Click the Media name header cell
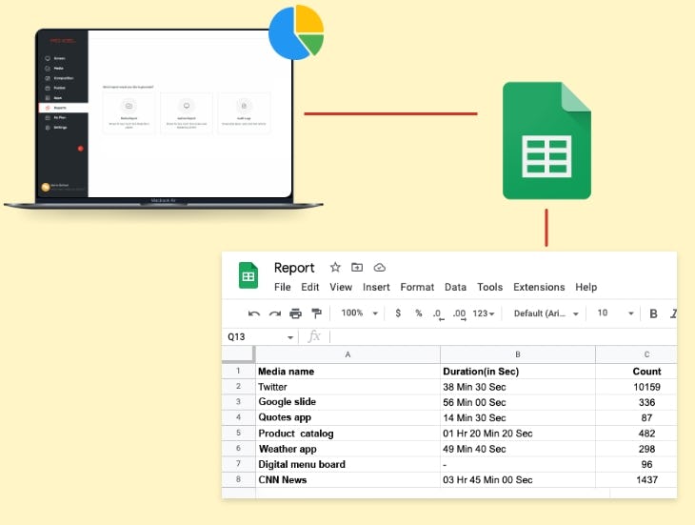Screen dimensions: 695x525 click(x=347, y=372)
